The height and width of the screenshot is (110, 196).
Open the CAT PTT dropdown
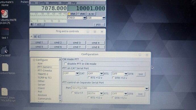tap(77, 73)
